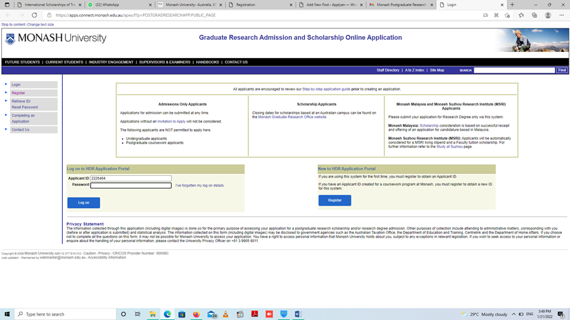Open a new browser tab with the plus icon
570x320 pixels.
point(512,4)
